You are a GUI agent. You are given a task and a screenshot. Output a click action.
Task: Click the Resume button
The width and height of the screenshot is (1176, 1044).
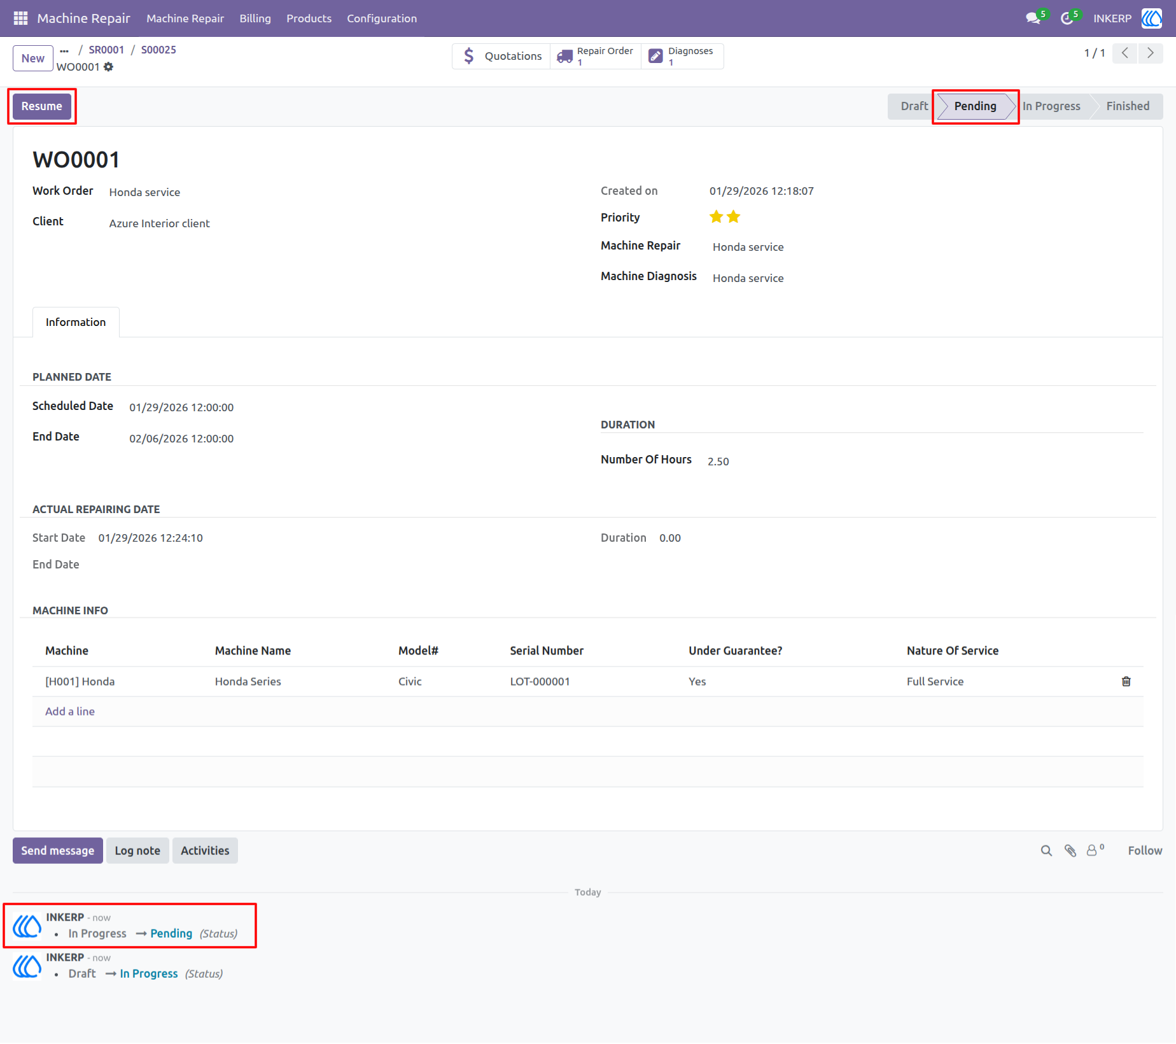42,106
